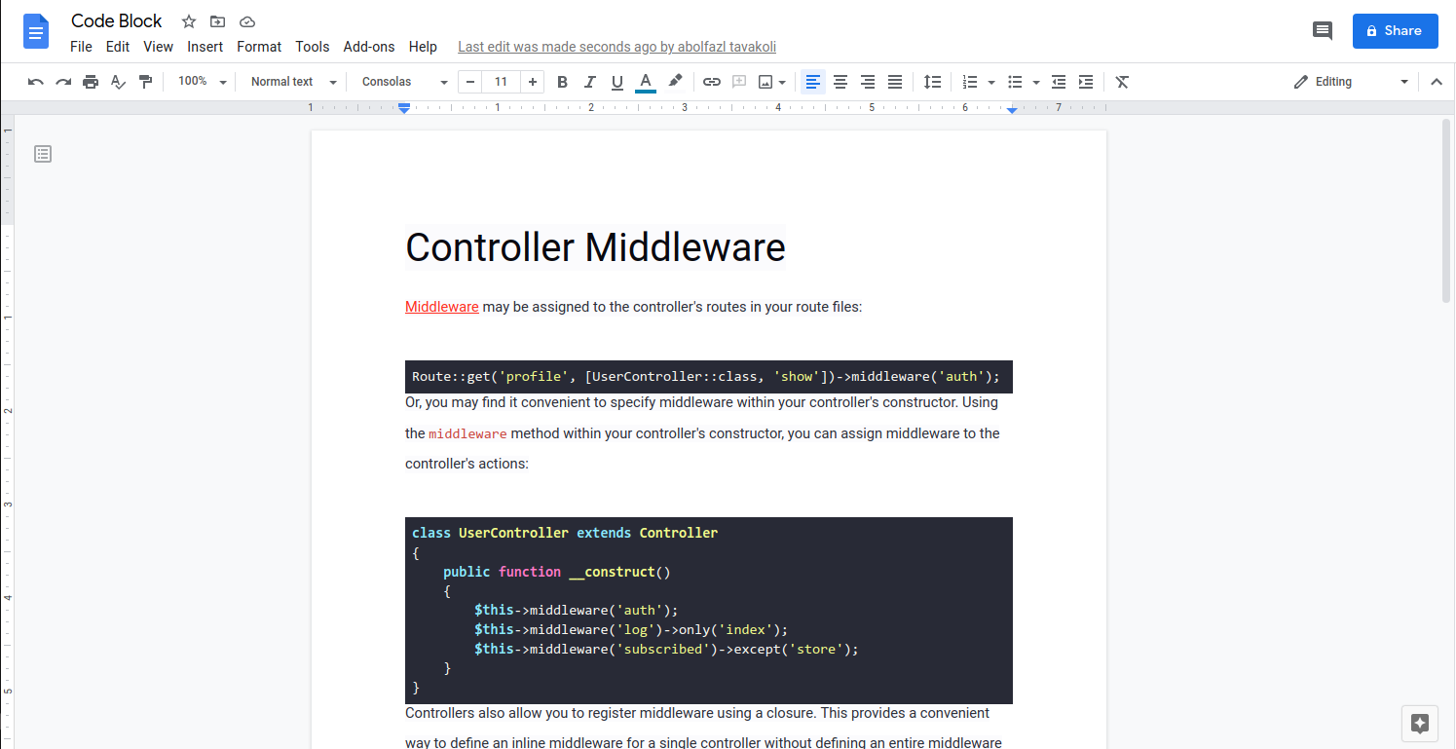Click the Insert image icon
Screen dimensions: 1456x749
766,82
